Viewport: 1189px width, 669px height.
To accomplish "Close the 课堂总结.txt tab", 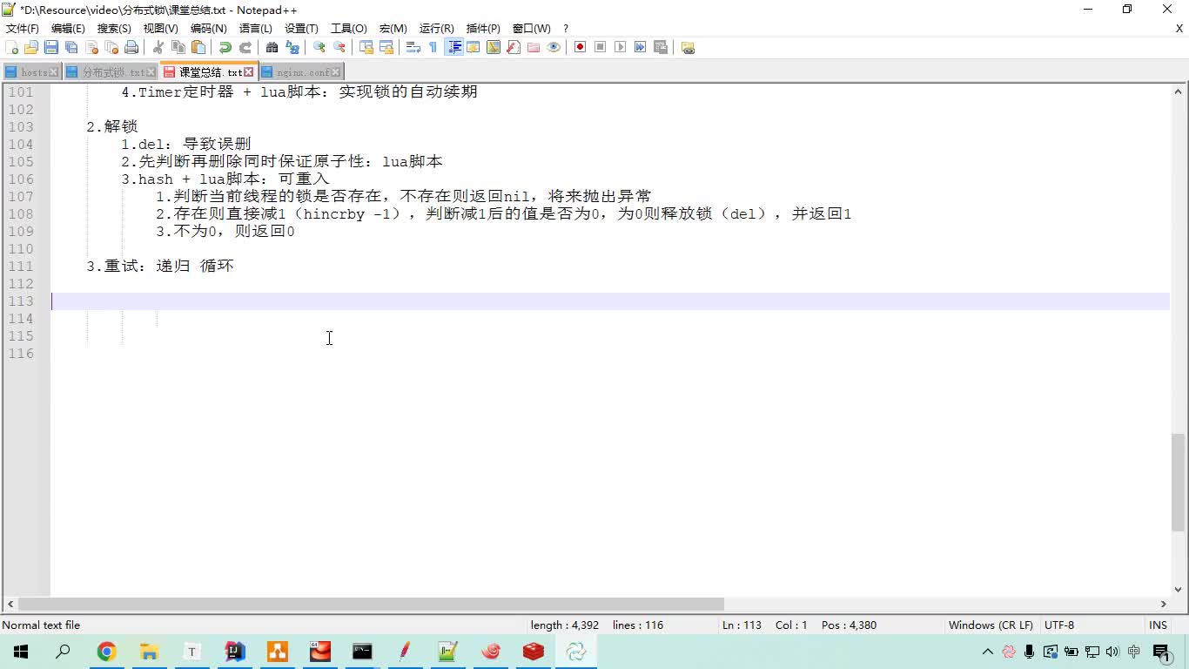I will tap(249, 72).
